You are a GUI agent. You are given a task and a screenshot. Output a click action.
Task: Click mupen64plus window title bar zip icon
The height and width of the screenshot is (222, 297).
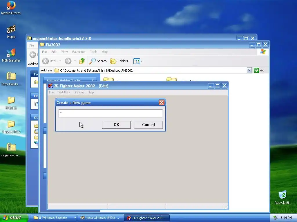(x=29, y=38)
